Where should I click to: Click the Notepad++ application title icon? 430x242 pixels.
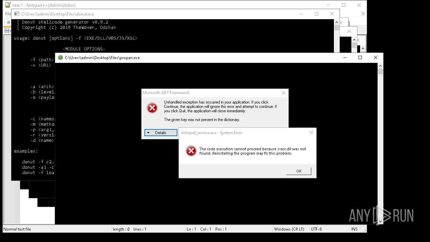(8, 5)
